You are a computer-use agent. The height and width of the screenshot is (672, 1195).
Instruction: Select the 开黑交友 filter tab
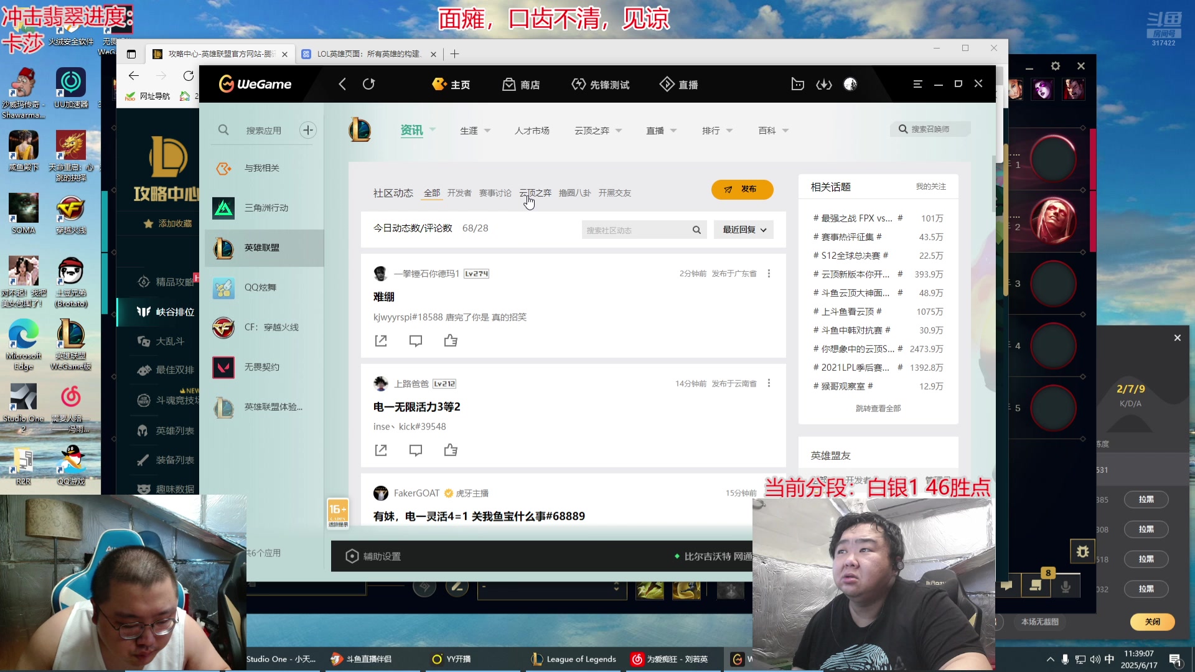point(615,193)
